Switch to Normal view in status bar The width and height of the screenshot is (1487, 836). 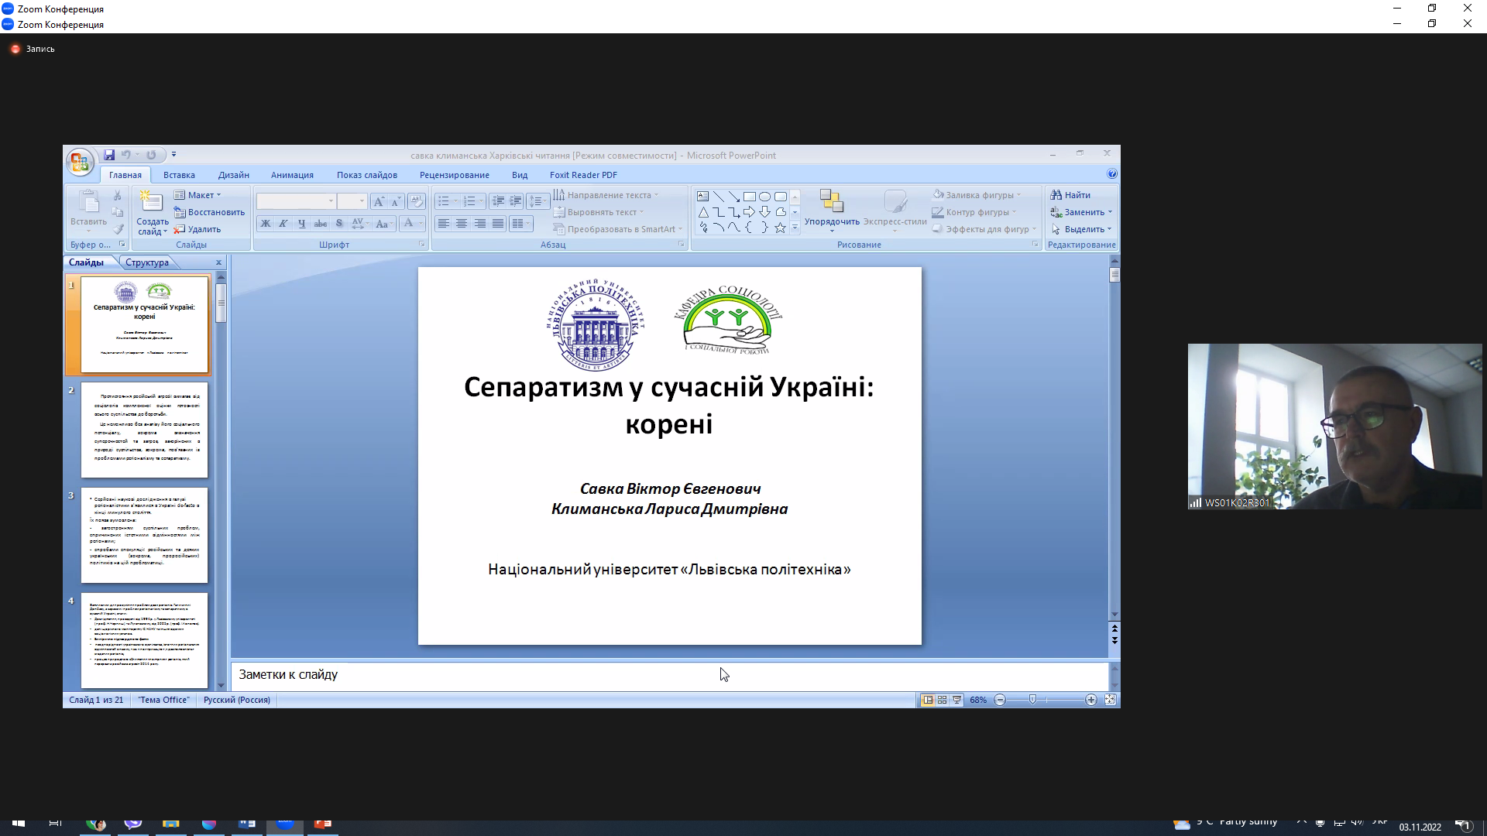(928, 700)
